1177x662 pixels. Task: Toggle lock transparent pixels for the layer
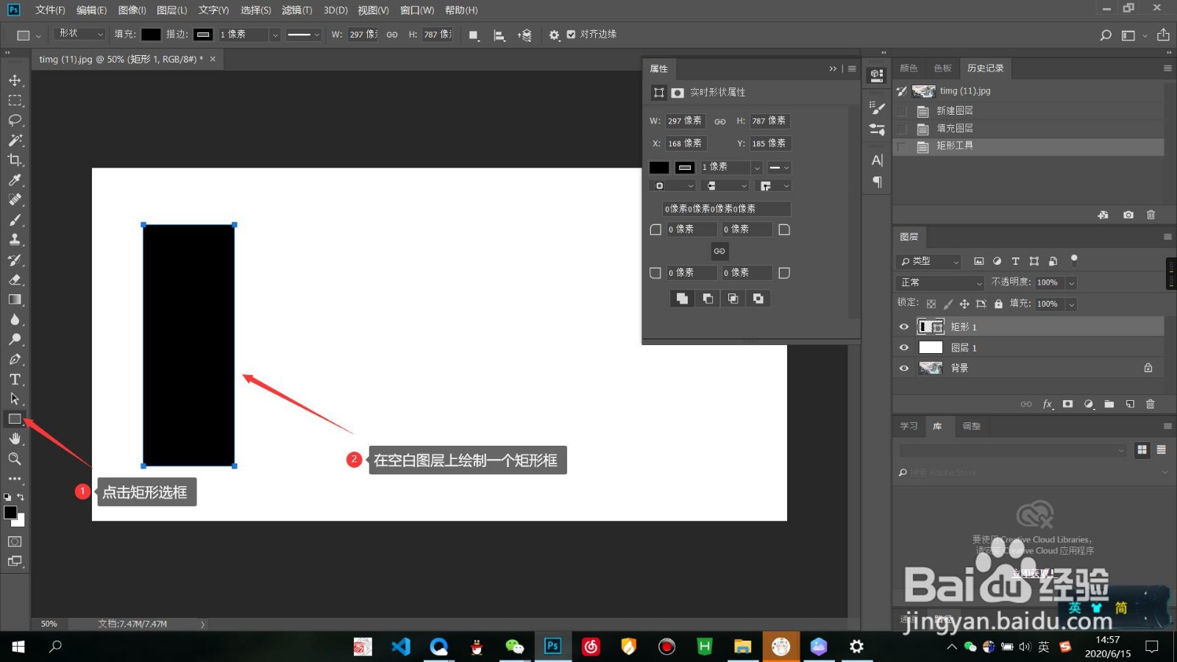point(931,304)
